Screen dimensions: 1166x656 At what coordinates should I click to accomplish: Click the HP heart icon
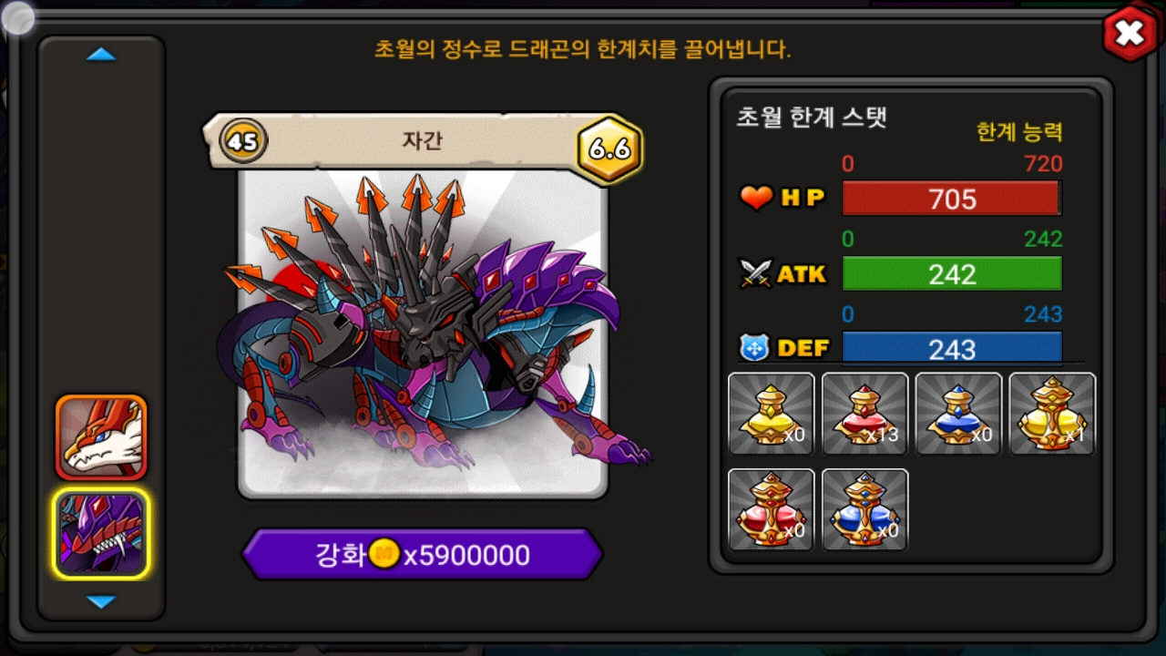point(756,198)
